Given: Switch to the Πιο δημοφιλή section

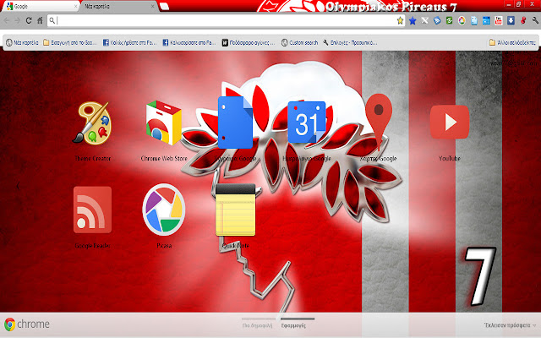Looking at the screenshot, I should click(x=258, y=325).
